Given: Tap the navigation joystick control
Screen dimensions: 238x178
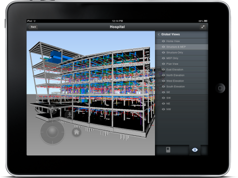Looking at the screenshot, I should pyautogui.click(x=52, y=132).
